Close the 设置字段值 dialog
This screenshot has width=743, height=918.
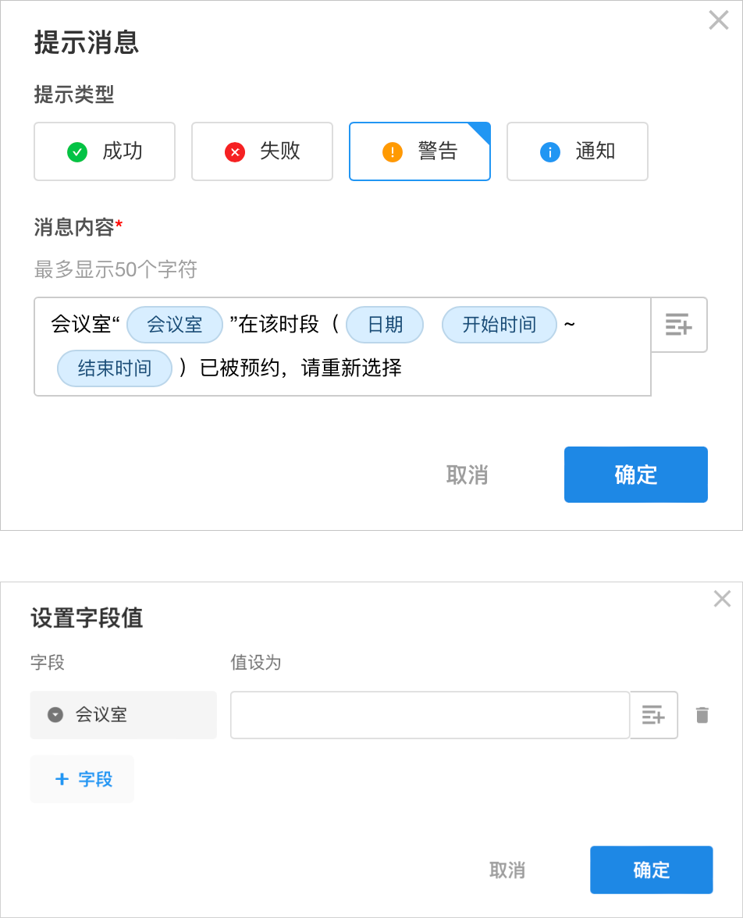coord(722,599)
